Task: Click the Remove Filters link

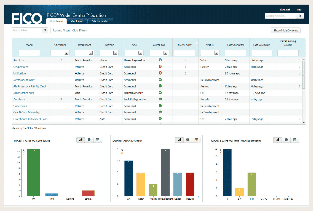Action: [61, 31]
